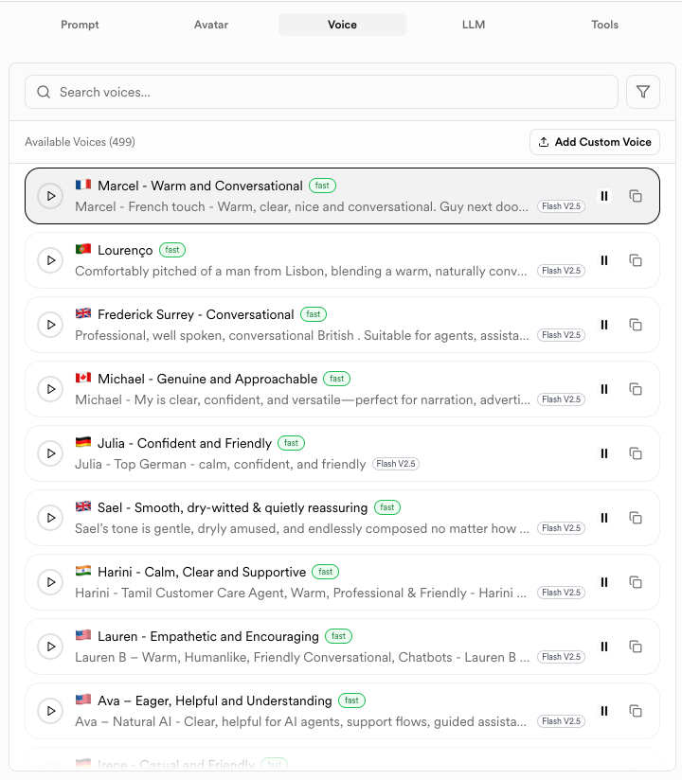Image resolution: width=682 pixels, height=780 pixels.
Task: Select the Lauren Empathetic and Encouraging voice
Action: point(303,647)
